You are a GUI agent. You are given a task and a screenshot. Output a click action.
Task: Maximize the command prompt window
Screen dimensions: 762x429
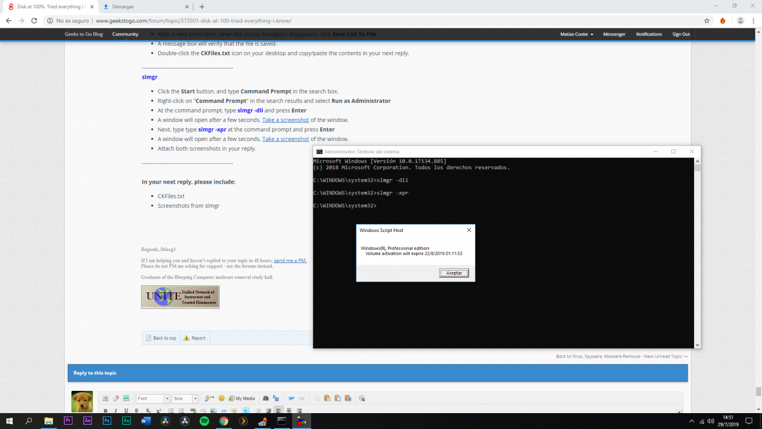673,151
